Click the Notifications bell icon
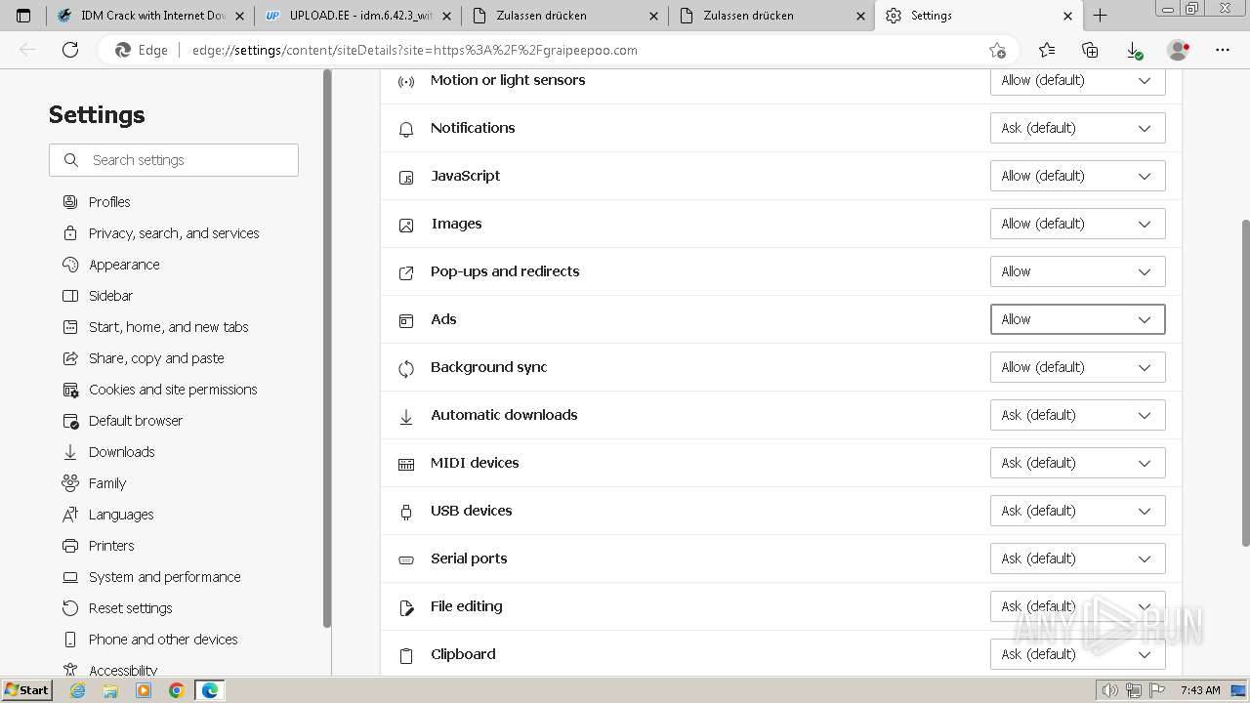The width and height of the screenshot is (1250, 703). [x=406, y=129]
